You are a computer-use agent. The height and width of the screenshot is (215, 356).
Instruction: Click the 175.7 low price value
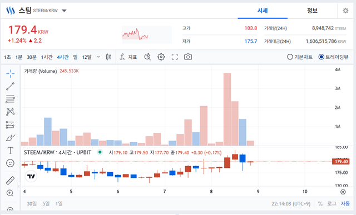[x=251, y=41]
